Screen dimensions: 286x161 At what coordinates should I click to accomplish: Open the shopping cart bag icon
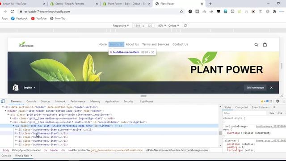pyautogui.click(x=265, y=45)
